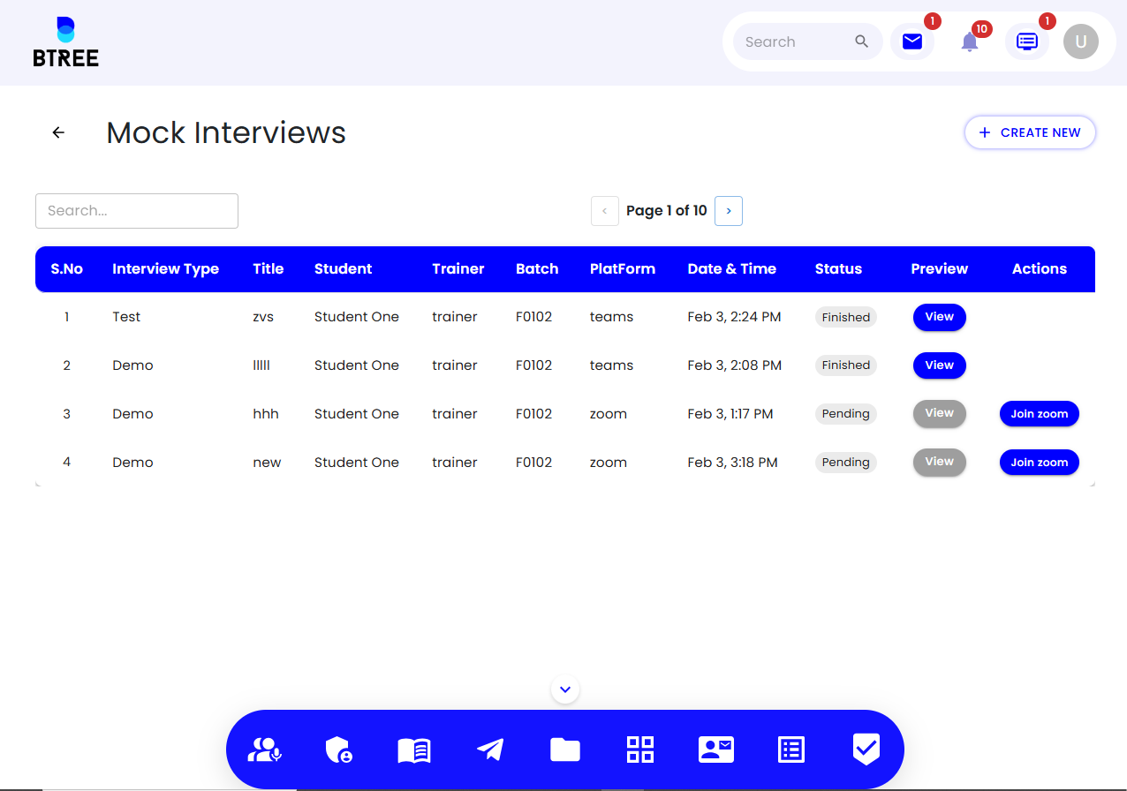The width and height of the screenshot is (1127, 791).
Task: Open the list document dock icon
Action: point(791,750)
